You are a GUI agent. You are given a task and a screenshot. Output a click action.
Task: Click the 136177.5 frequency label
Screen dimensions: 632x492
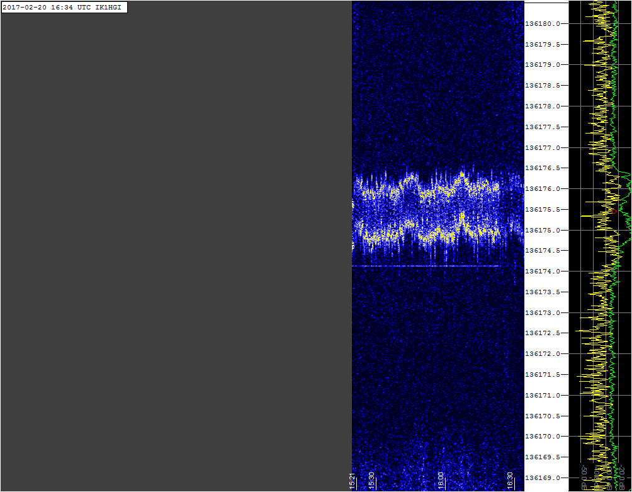[x=543, y=127]
